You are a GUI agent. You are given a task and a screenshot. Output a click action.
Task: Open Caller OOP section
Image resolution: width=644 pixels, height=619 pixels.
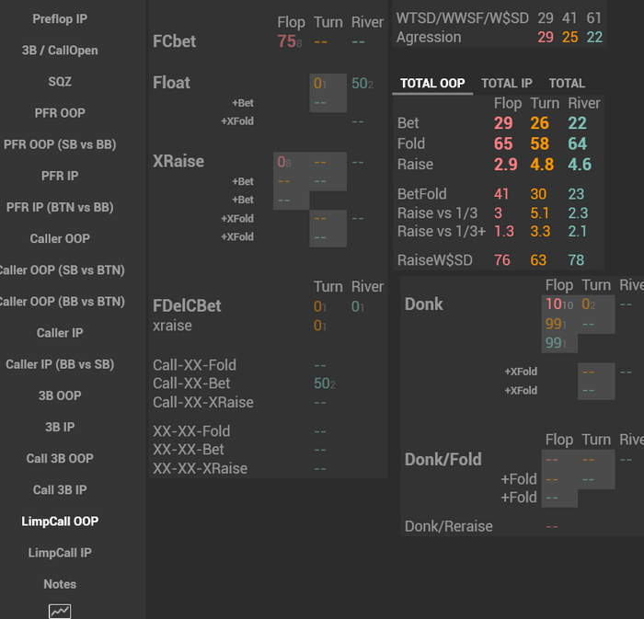(60, 238)
